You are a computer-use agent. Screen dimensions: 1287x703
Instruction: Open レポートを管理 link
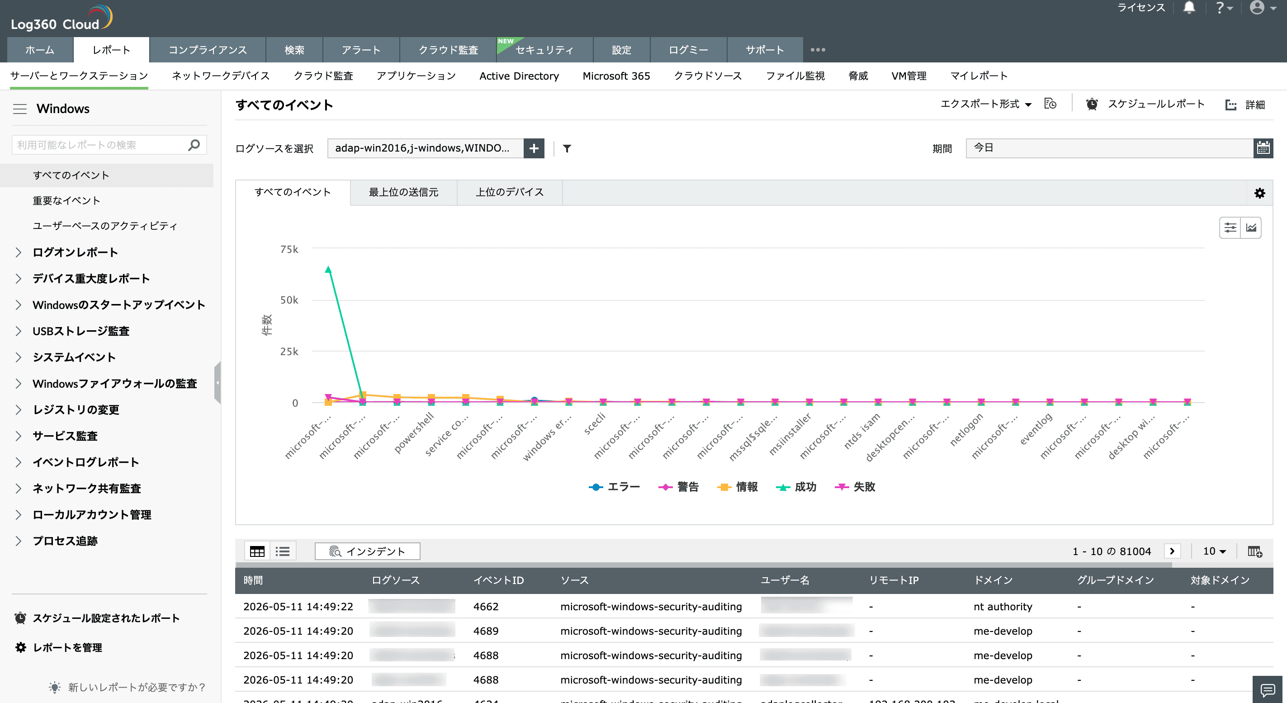pos(58,647)
